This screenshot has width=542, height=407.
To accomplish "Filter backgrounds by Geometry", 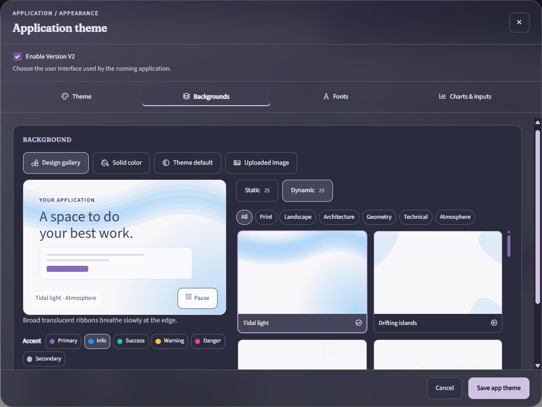I will coord(379,217).
